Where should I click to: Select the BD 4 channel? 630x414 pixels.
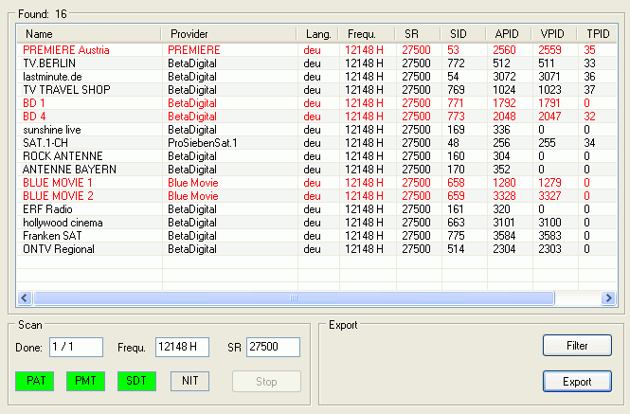tap(317, 117)
